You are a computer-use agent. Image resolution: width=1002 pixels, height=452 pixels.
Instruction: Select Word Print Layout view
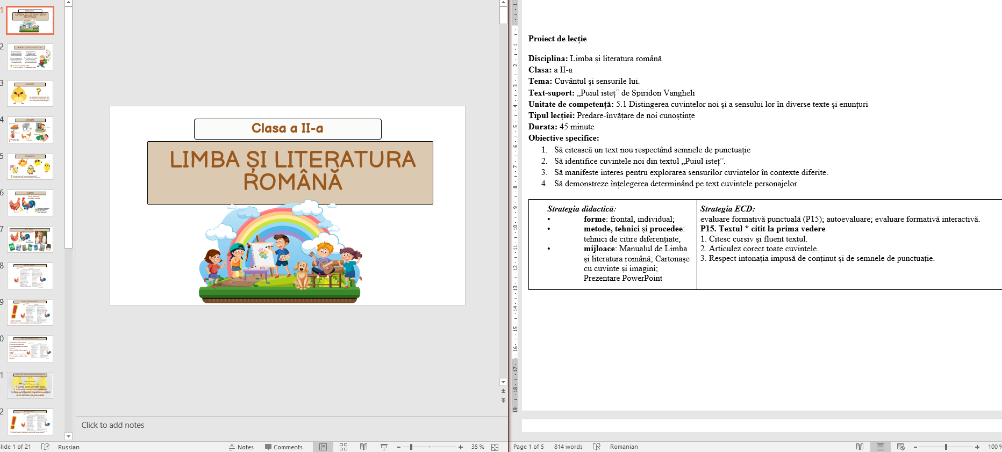point(880,447)
